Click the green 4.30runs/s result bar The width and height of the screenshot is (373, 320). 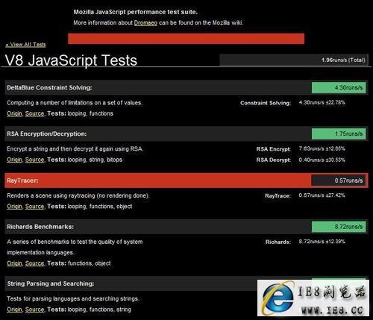339,87
